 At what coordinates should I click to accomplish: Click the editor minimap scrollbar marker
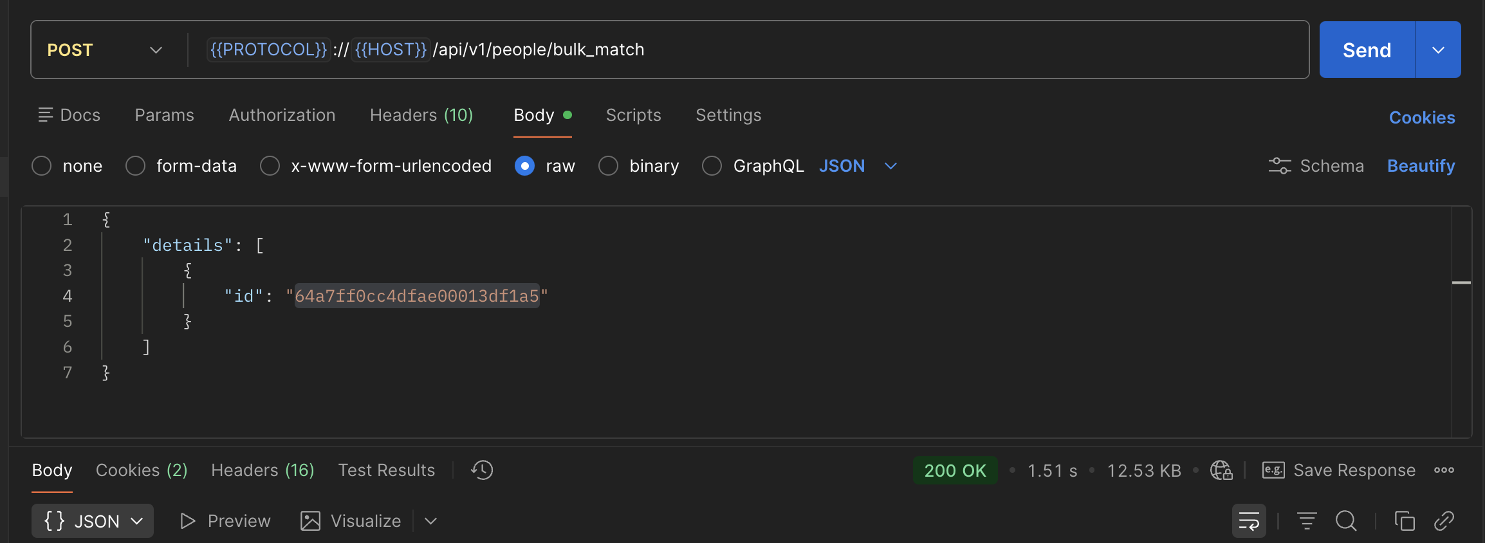tap(1461, 282)
